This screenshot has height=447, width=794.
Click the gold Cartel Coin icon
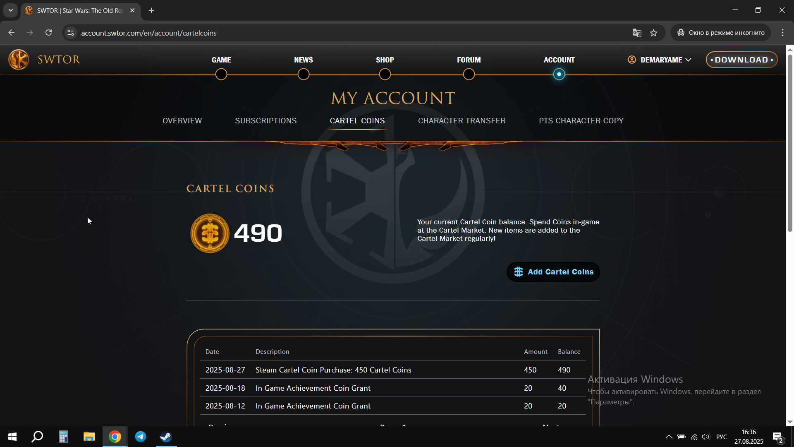(210, 233)
